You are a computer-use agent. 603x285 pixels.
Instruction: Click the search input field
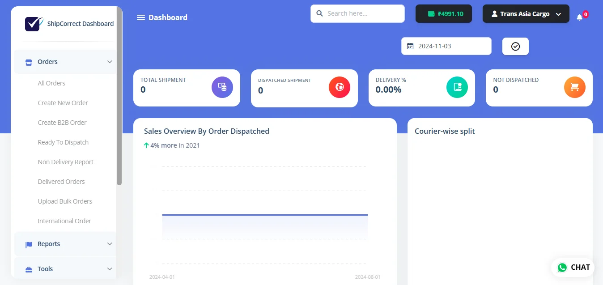pyautogui.click(x=358, y=14)
